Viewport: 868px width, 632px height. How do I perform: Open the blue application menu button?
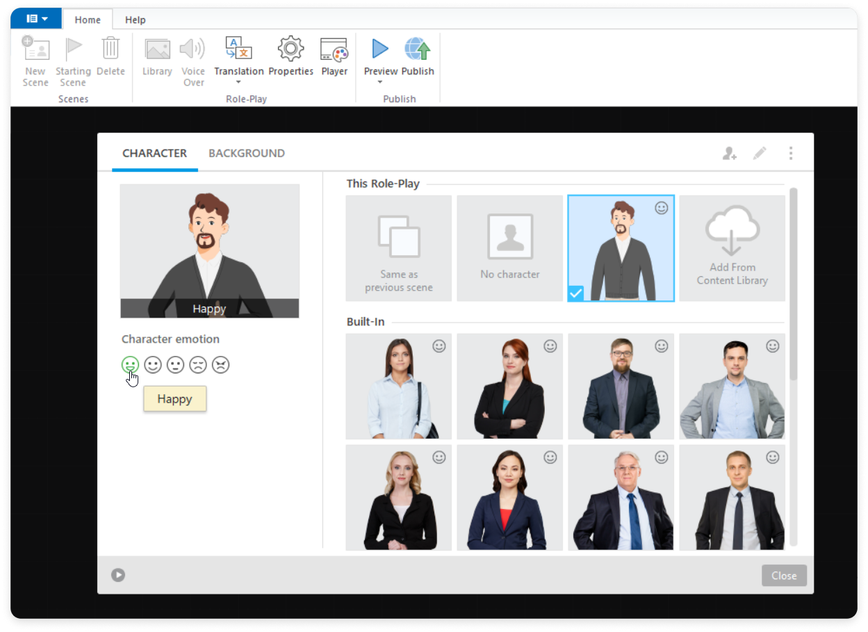36,19
